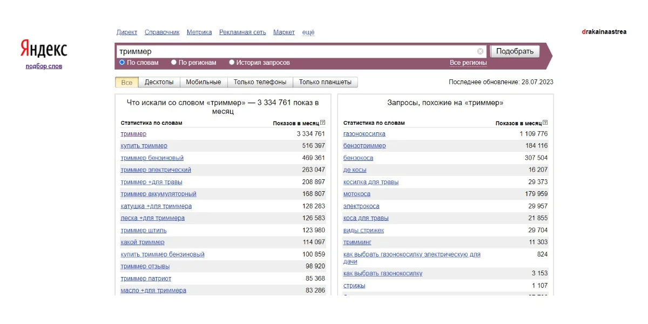The image size is (648, 324).
Task: Click help icon beside left Показов в месяц
Action: pyautogui.click(x=322, y=123)
